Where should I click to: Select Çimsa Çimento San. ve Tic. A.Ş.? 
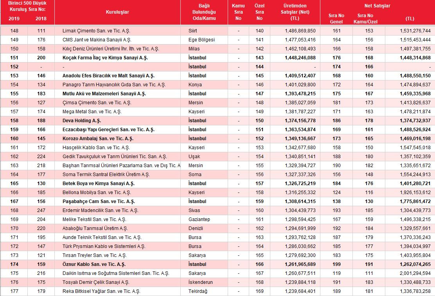tap(97, 102)
